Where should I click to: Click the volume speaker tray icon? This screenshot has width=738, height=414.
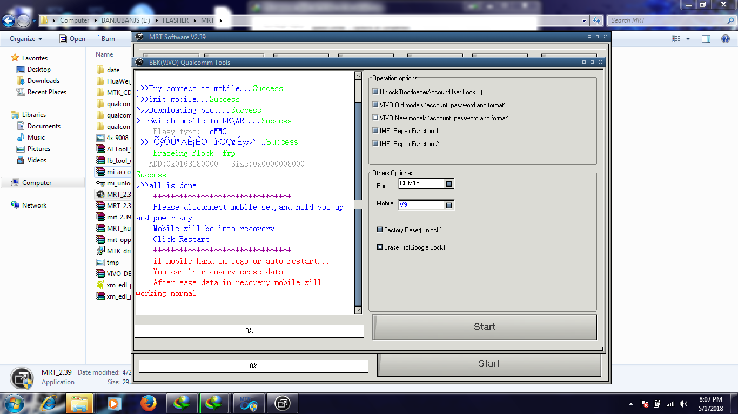coord(683,404)
